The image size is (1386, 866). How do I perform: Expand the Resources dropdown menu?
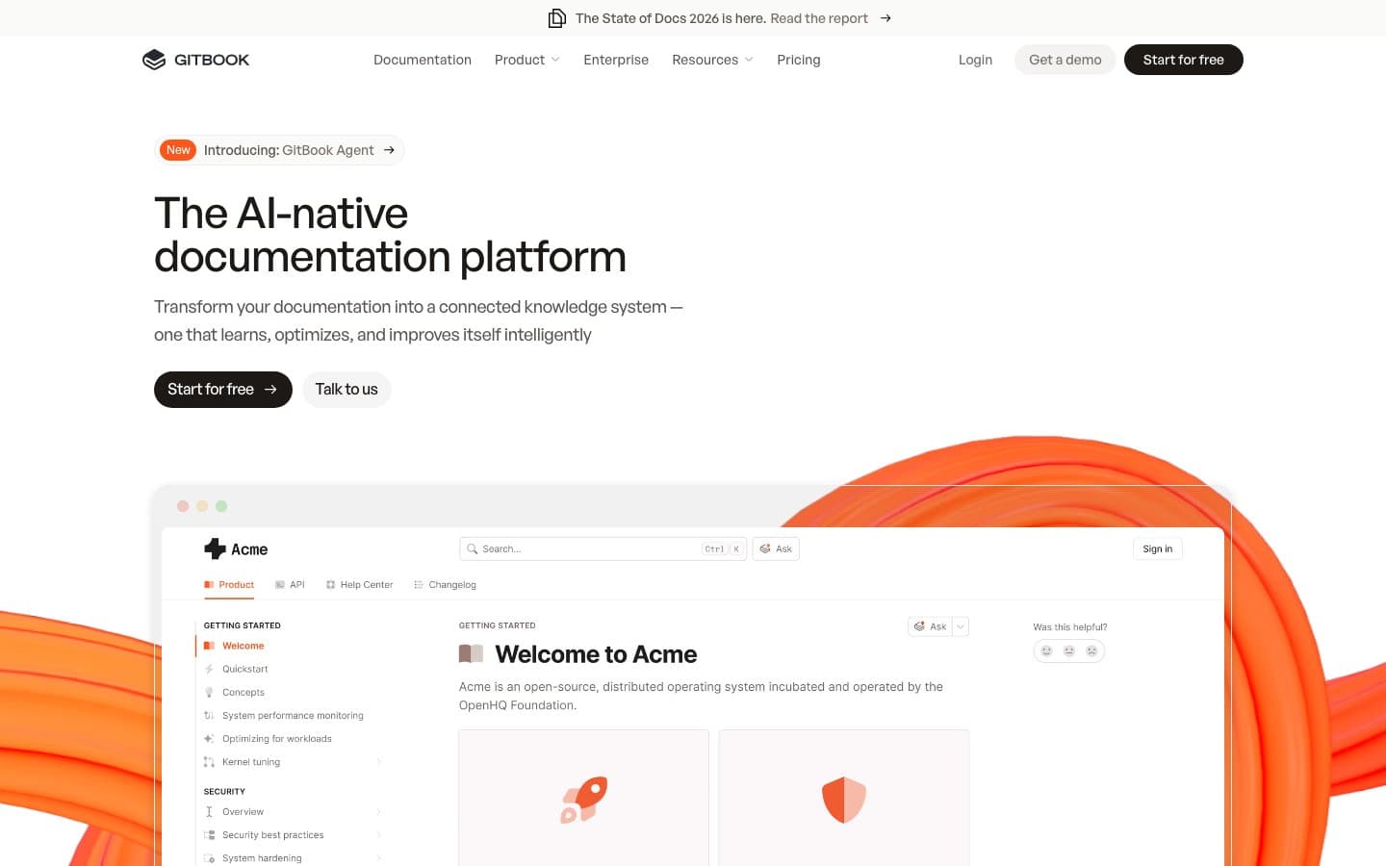pos(711,60)
